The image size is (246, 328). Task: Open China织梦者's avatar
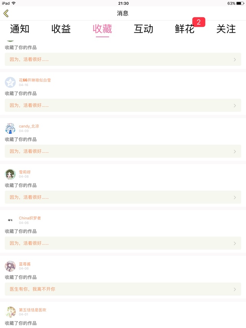click(10, 220)
